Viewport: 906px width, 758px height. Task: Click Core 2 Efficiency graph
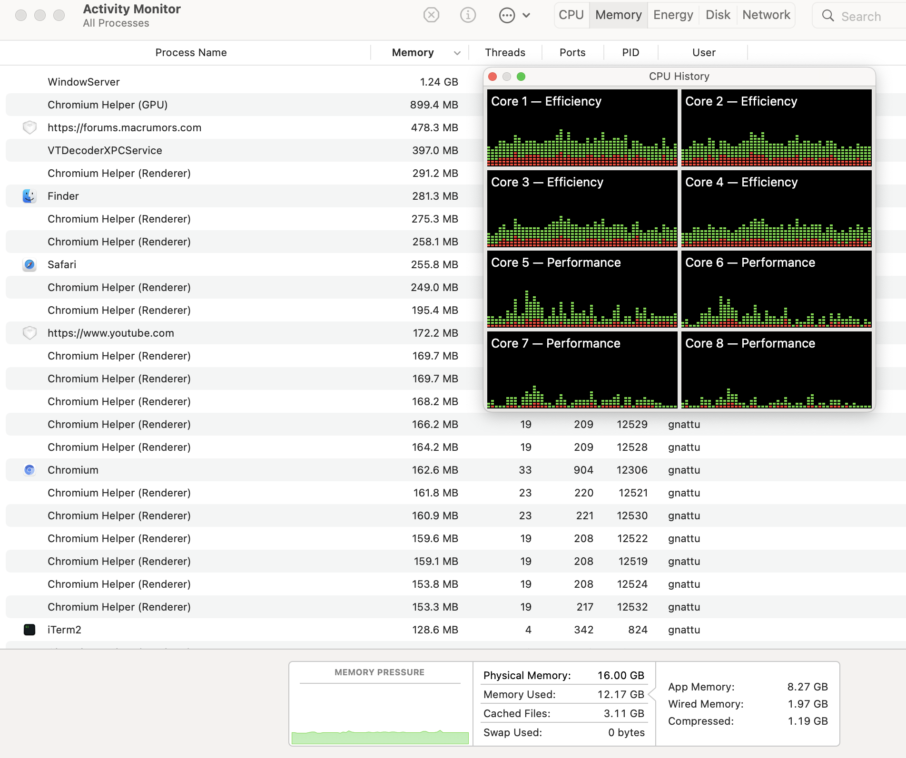pos(777,128)
